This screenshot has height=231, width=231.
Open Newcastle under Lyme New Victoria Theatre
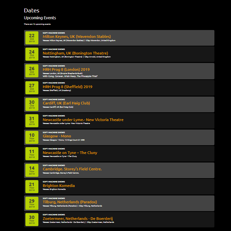[x=83, y=120]
